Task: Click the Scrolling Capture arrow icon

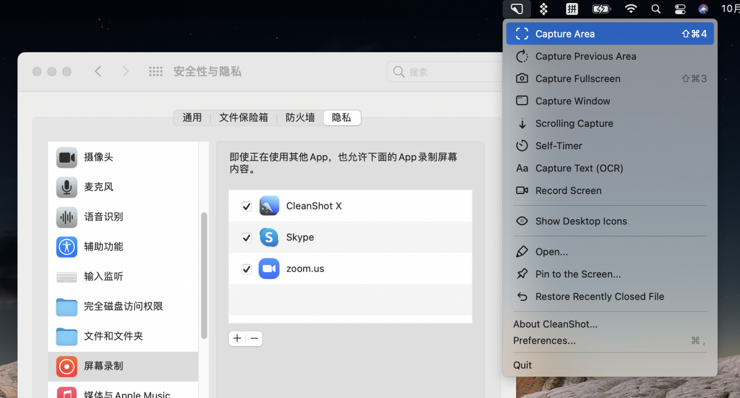Action: click(x=522, y=123)
